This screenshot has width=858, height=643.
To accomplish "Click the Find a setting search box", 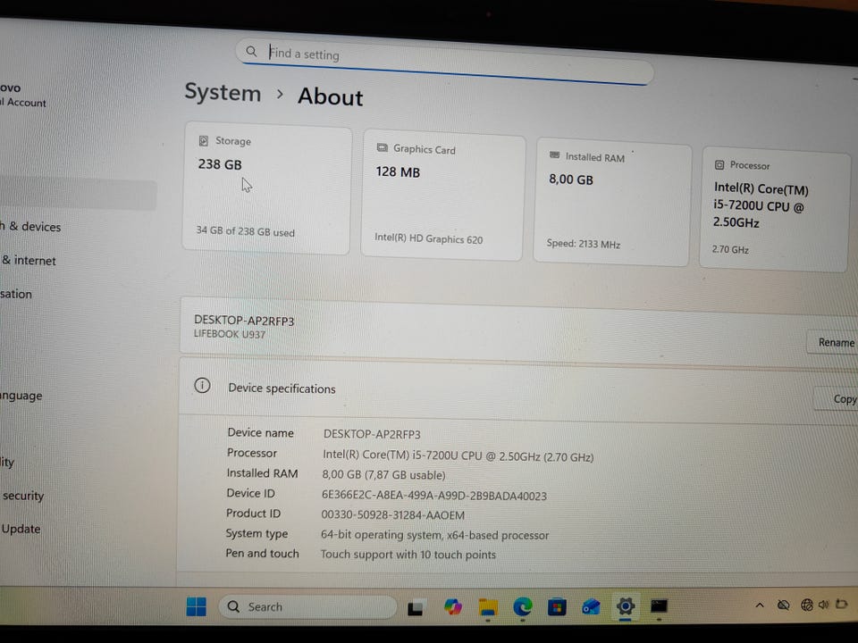I will tap(444, 62).
